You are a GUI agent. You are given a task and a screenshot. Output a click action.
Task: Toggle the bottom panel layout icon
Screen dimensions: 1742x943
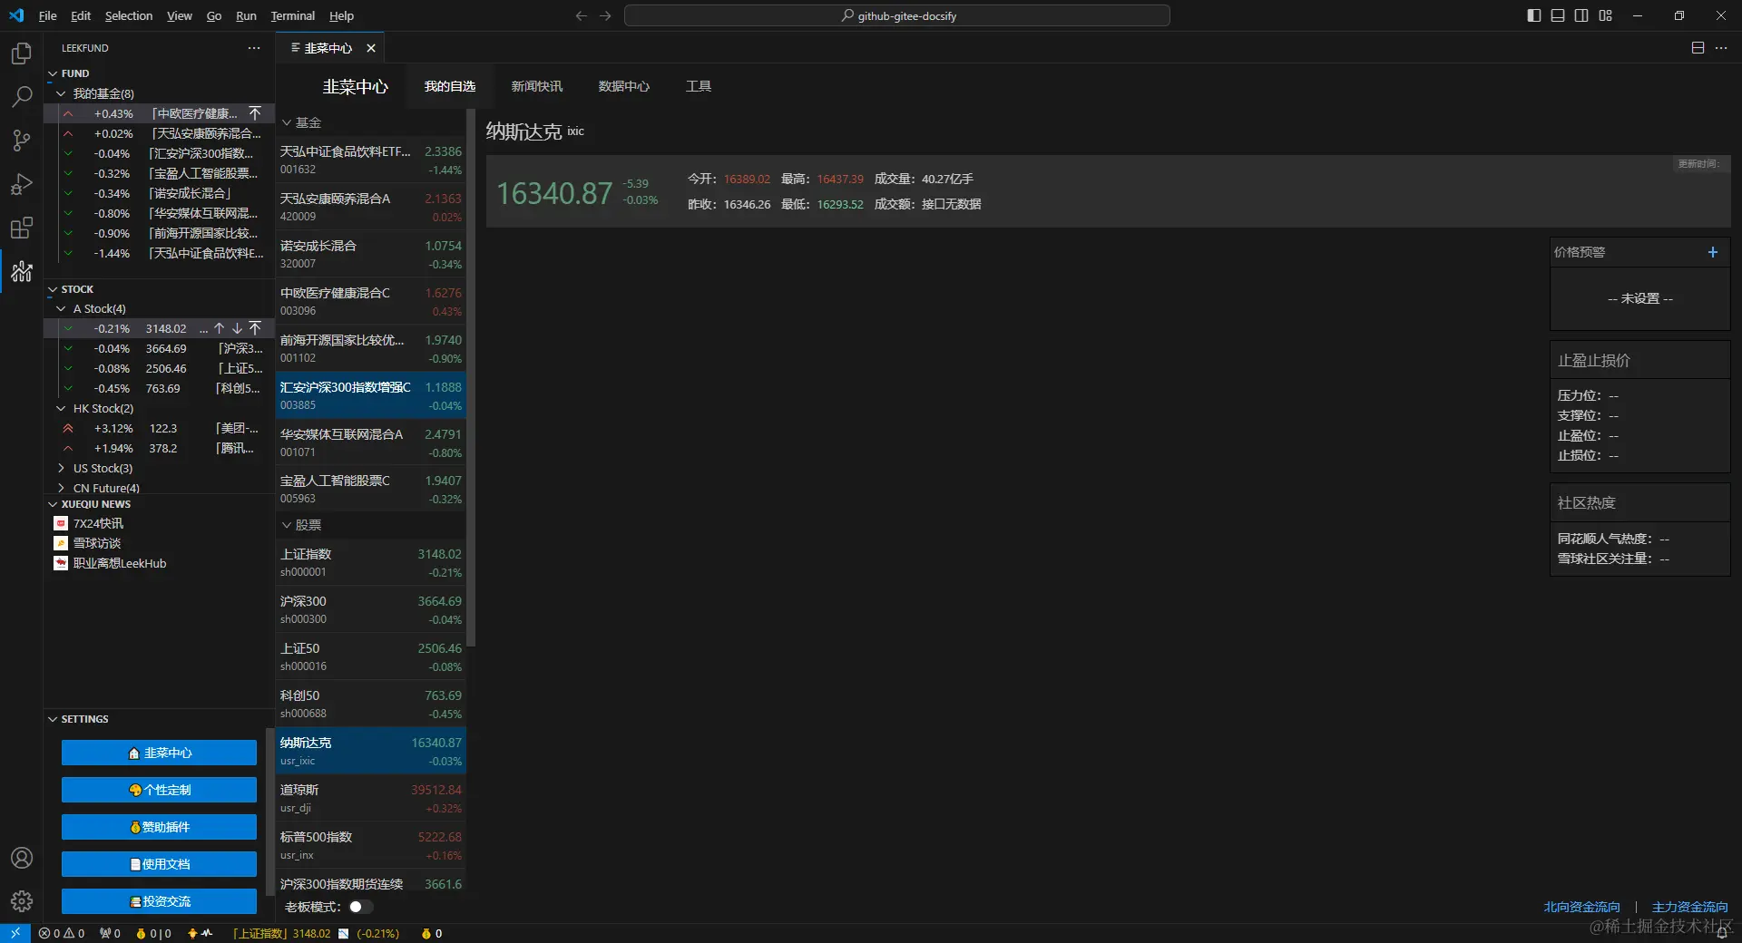tap(1558, 15)
